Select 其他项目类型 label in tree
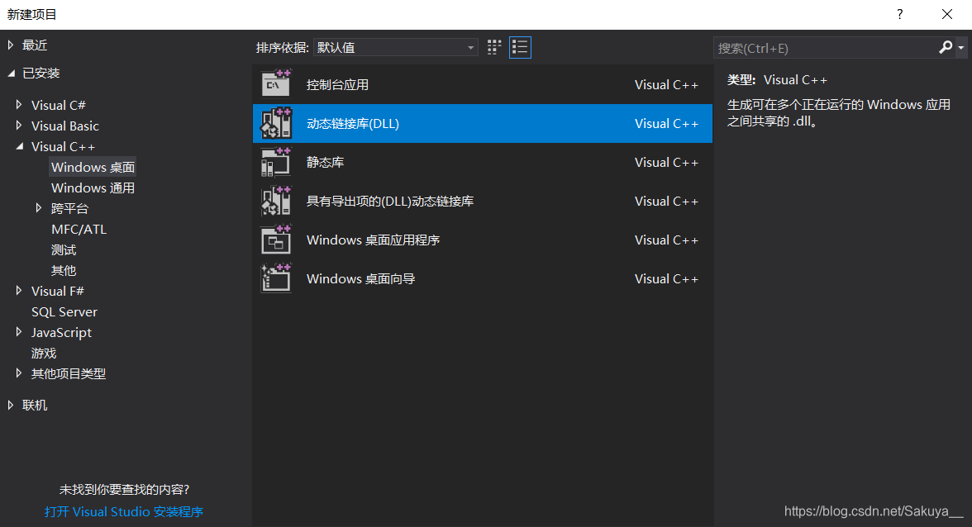Viewport: 972px width, 527px height. point(69,373)
